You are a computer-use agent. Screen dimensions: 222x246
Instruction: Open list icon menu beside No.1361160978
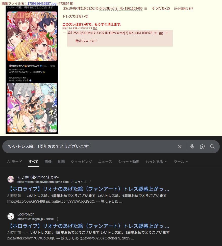point(155,33)
